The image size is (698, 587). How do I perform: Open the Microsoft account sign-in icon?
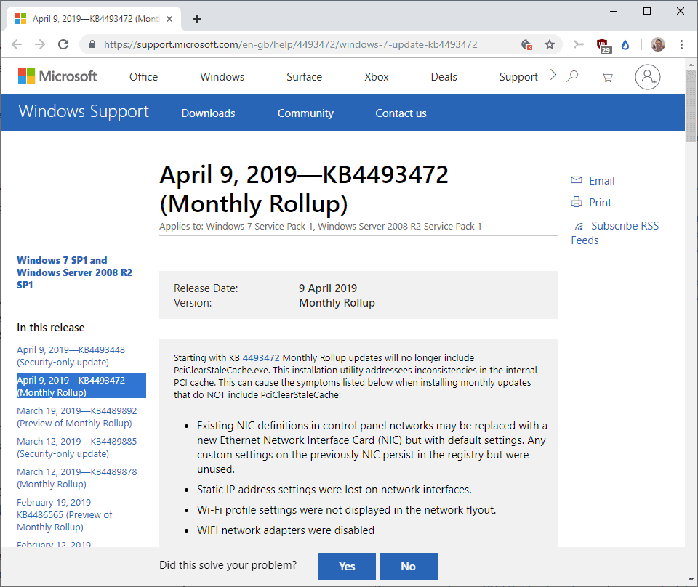(648, 77)
